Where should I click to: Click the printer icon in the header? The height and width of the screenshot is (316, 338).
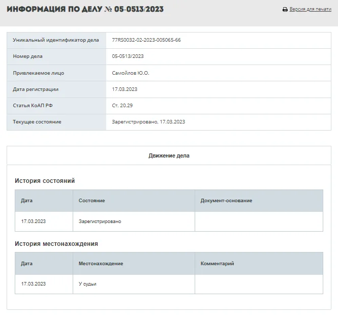(x=285, y=10)
